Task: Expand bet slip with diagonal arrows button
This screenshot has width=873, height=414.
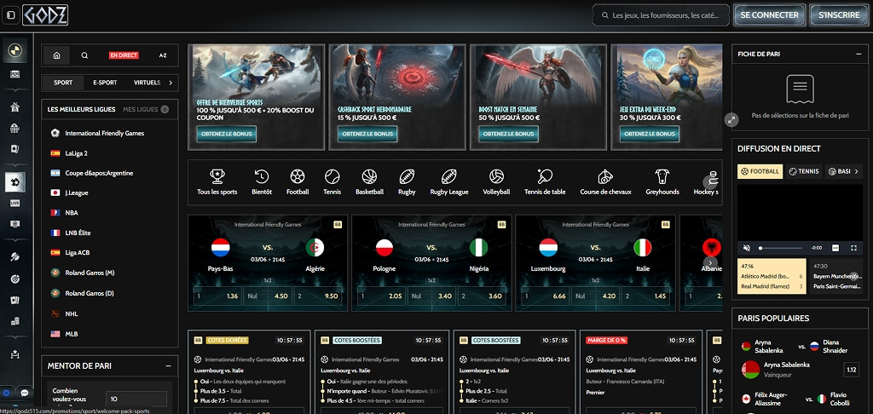Action: click(x=731, y=119)
